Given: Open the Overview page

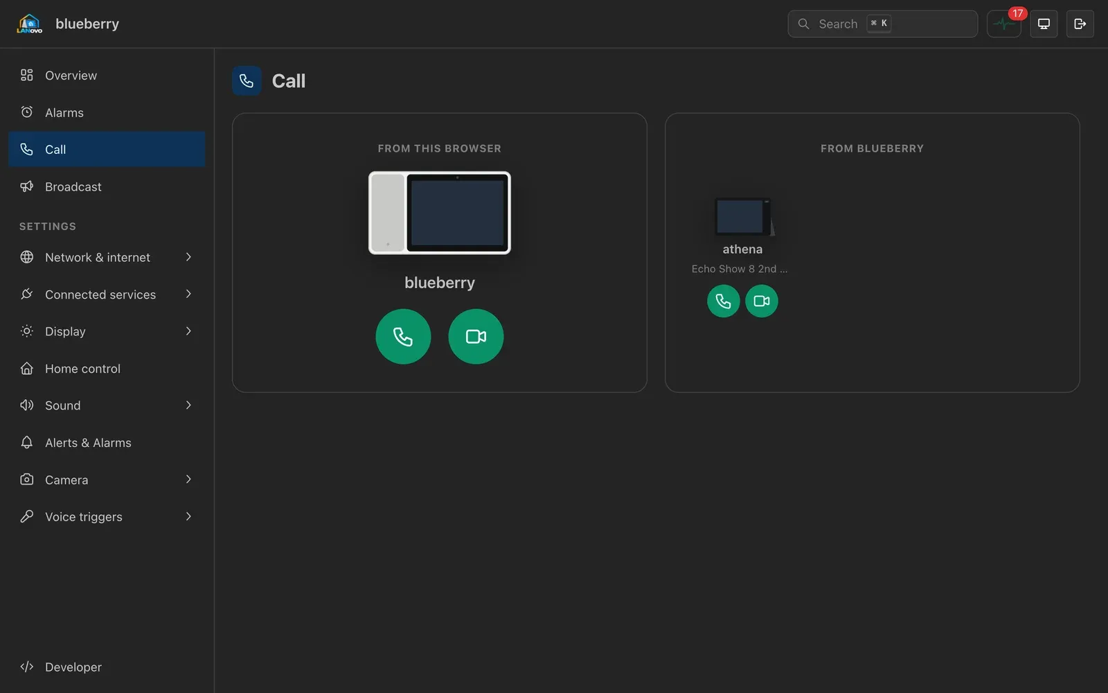Looking at the screenshot, I should [x=107, y=76].
